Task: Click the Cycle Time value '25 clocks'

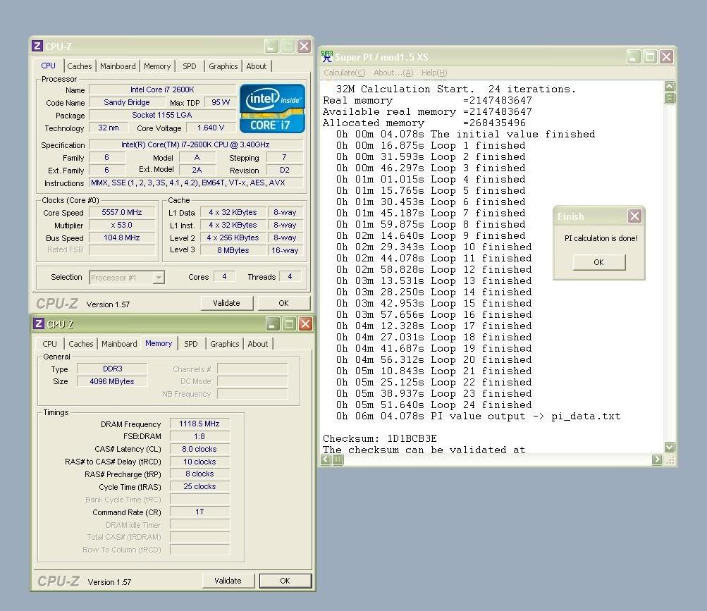Action: [x=199, y=486]
